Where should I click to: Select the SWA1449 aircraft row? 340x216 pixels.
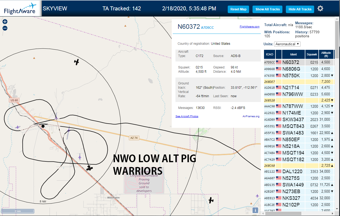tap(299, 185)
